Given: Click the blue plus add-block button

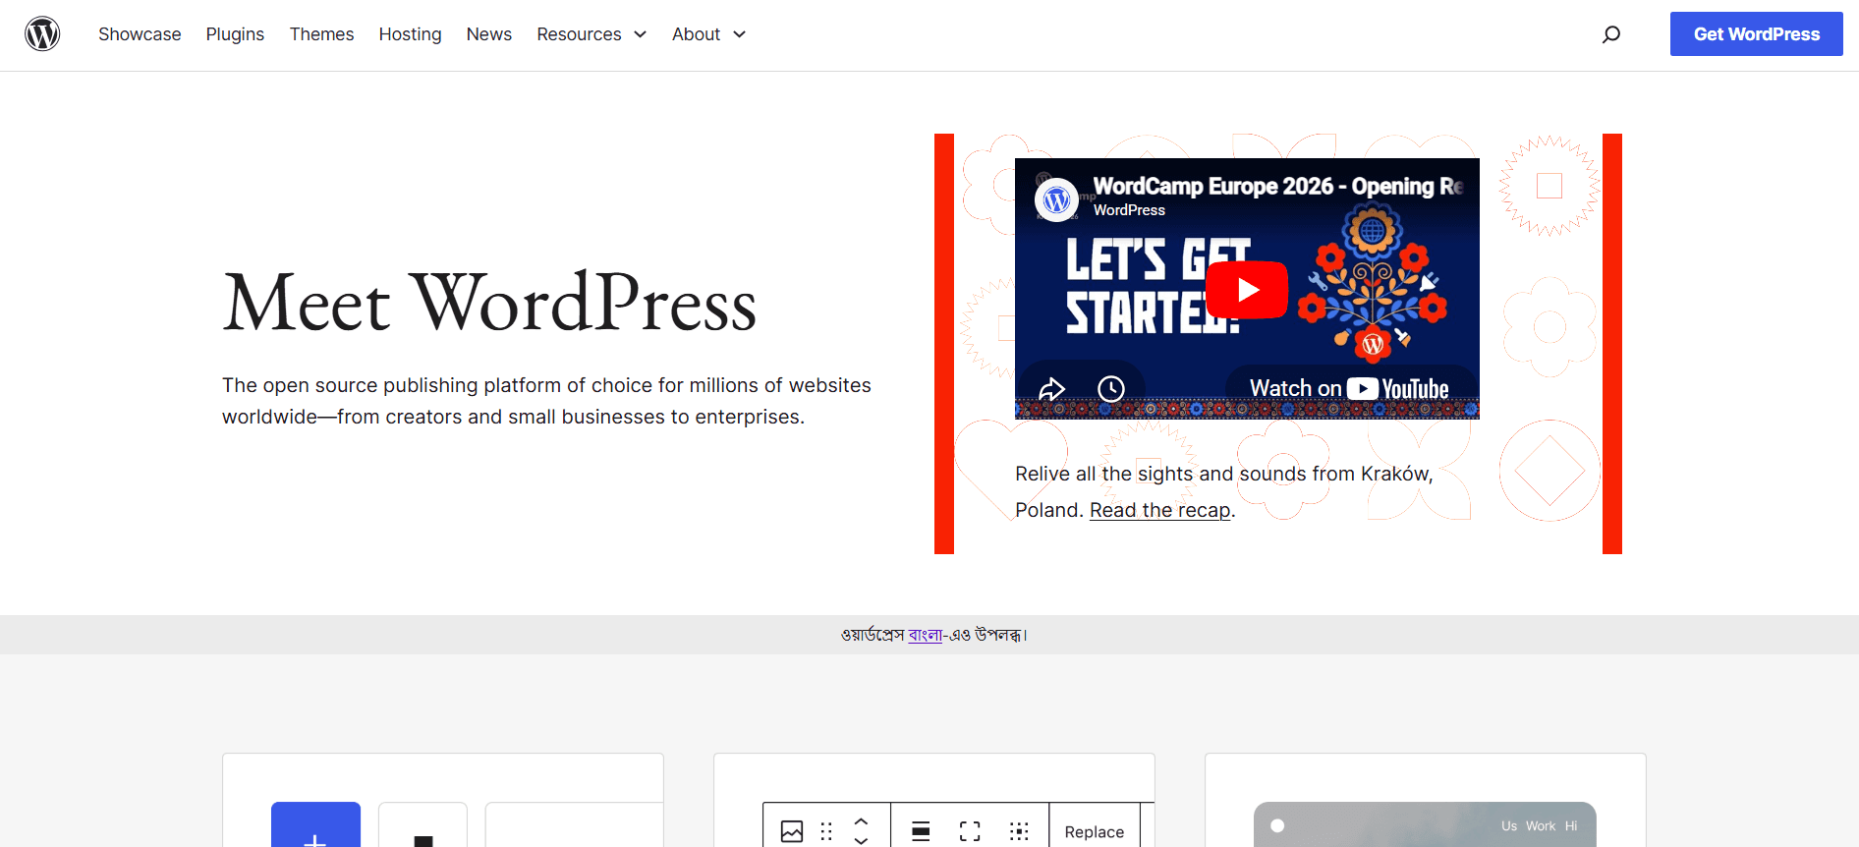Looking at the screenshot, I should coord(315,825).
